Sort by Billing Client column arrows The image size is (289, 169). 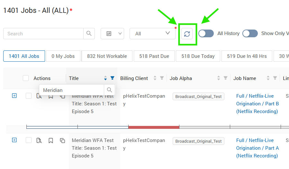(155, 78)
